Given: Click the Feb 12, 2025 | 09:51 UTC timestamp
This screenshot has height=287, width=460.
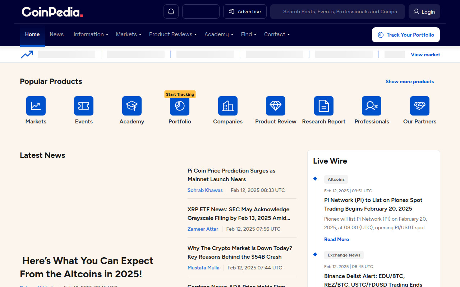Looking at the screenshot, I should (348, 191).
